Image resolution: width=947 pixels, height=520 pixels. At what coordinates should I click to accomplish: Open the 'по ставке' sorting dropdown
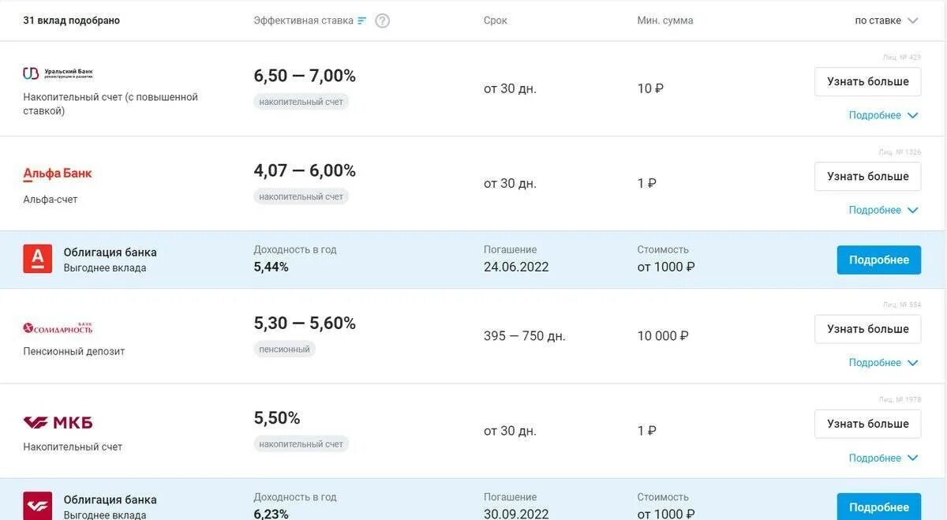[886, 21]
